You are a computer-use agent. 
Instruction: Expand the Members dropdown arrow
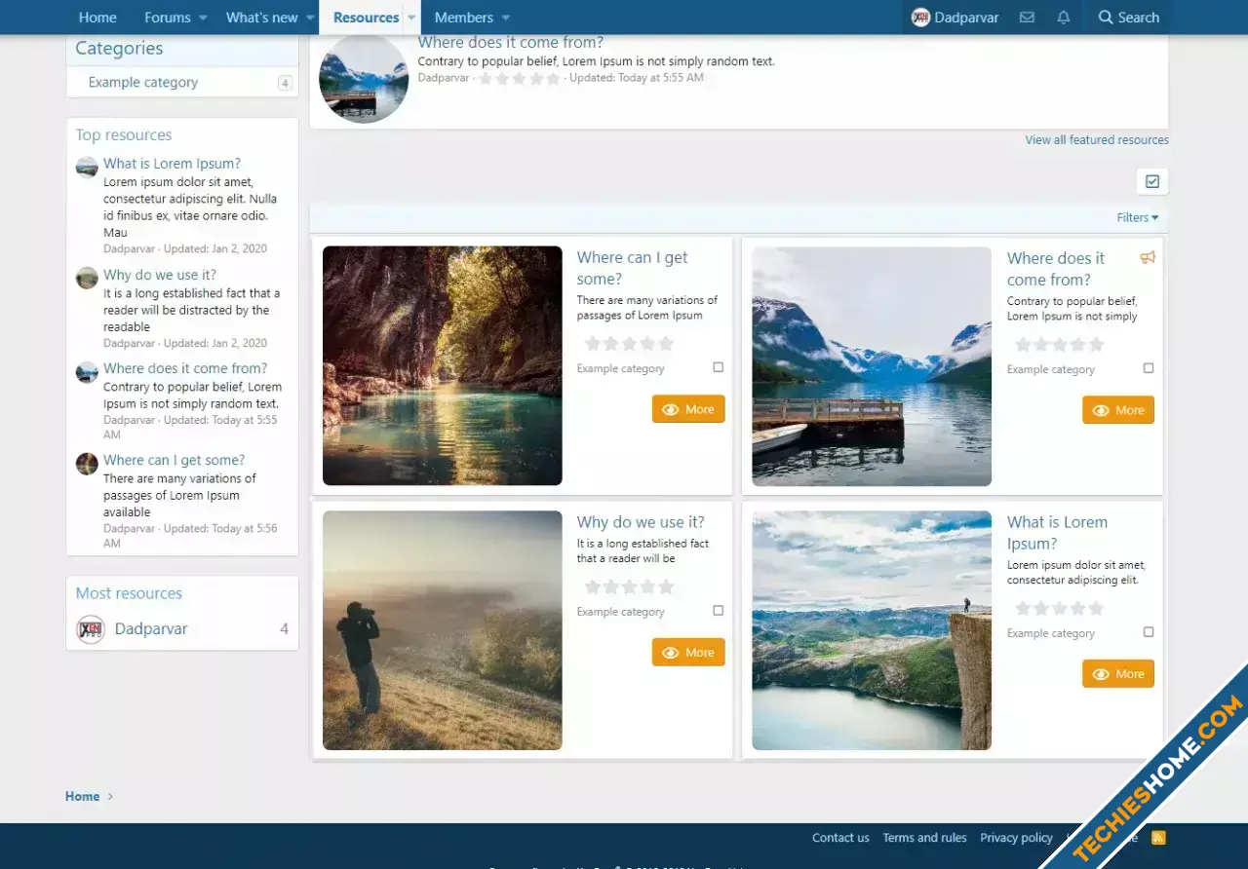505,18
